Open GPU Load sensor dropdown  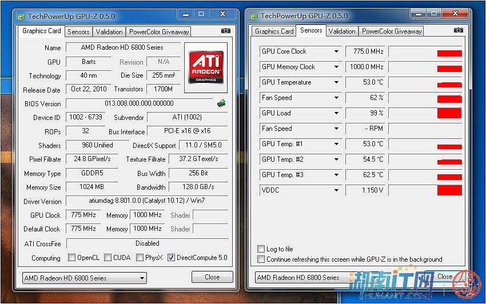336,113
